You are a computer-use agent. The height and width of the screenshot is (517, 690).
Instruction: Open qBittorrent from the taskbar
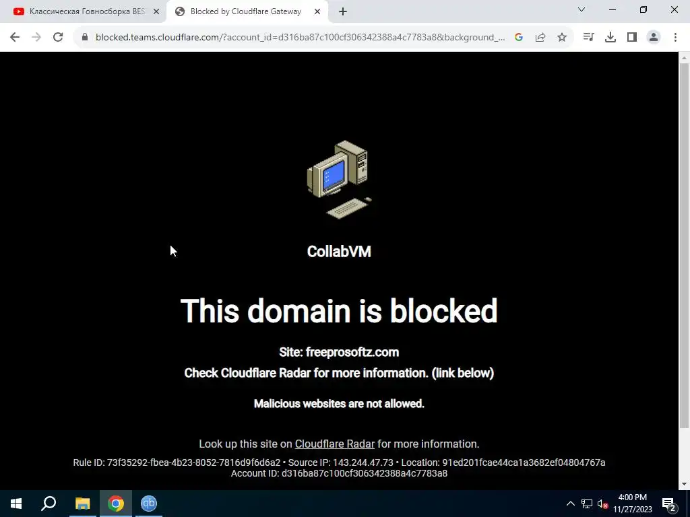pos(149,504)
